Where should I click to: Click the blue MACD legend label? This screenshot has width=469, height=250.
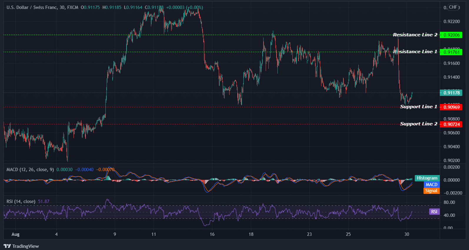(431, 184)
